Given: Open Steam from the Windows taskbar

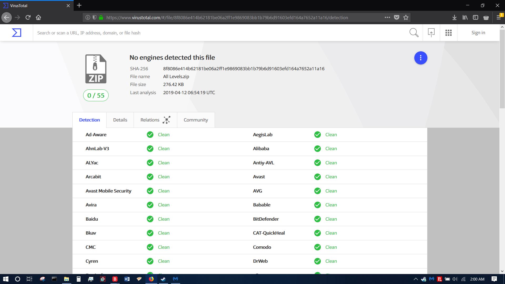Looking at the screenshot, I should pos(163,279).
